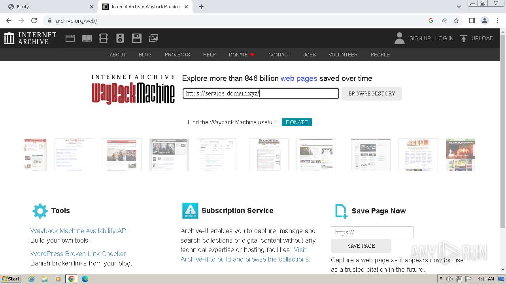This screenshot has height=284, width=506.
Task: Open Chrome profile icon
Action: click(485, 21)
